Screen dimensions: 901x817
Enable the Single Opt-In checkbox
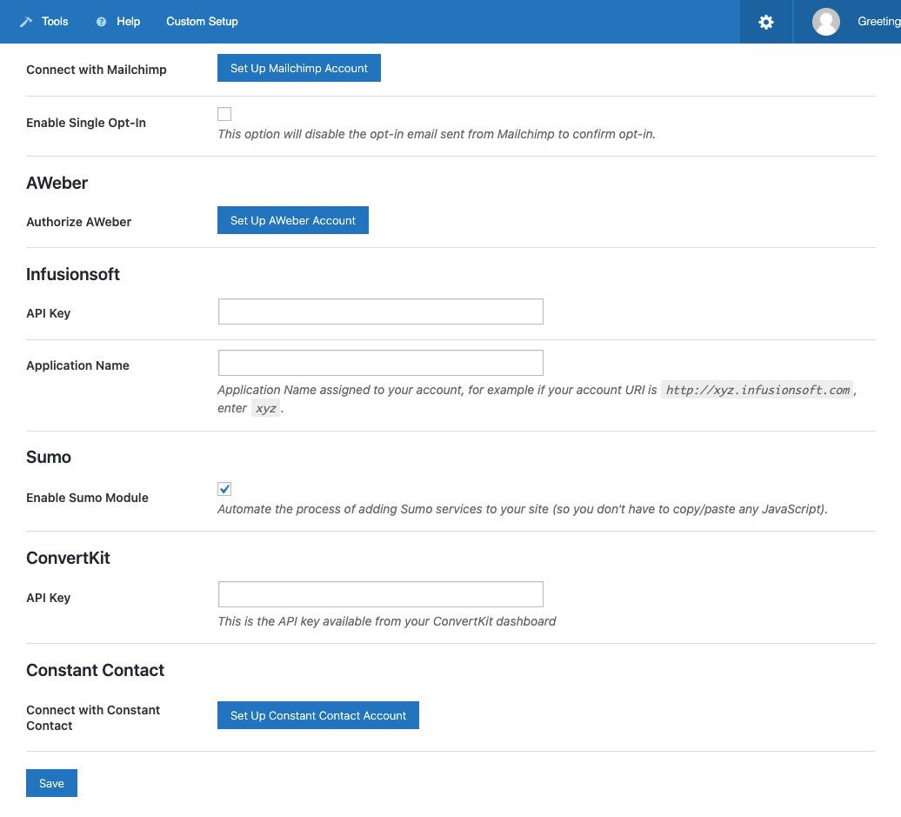(224, 113)
